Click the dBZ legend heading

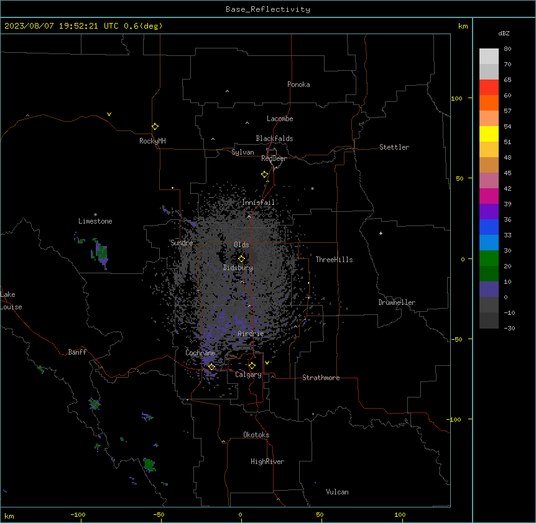coord(504,33)
